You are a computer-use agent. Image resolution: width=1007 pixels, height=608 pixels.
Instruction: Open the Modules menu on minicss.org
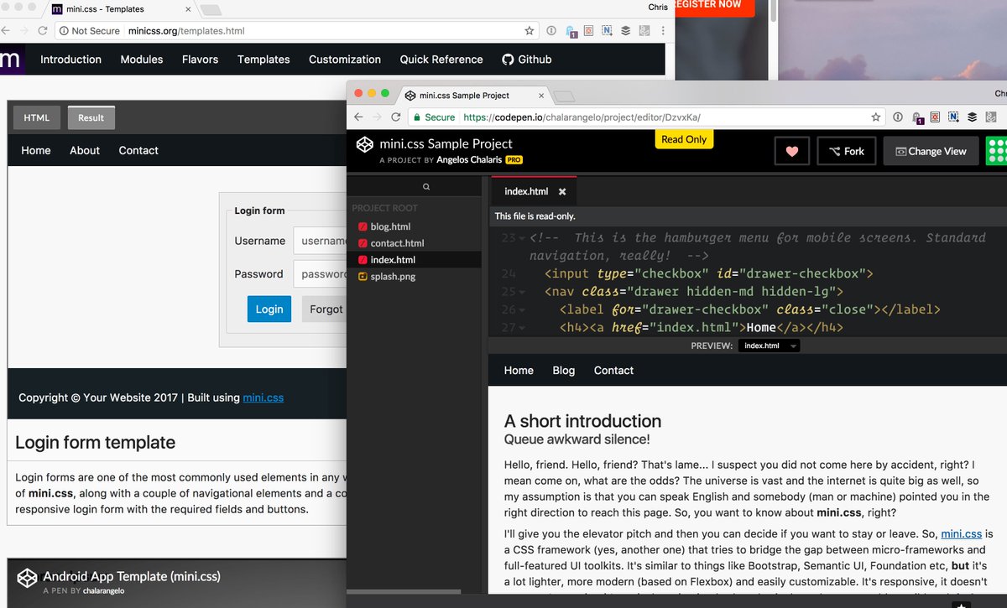(142, 60)
